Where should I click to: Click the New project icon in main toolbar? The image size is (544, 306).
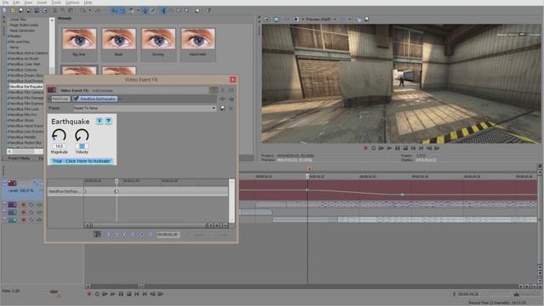[x=5, y=10]
